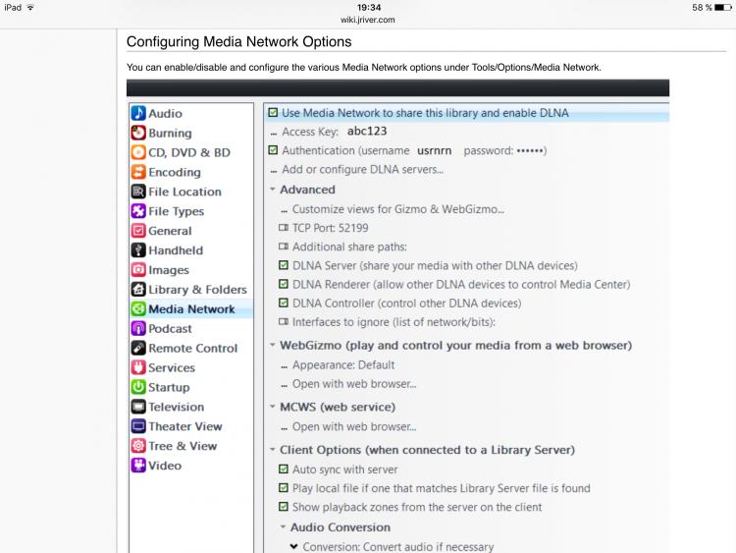Click the TCP Port 52199 field

pos(330,228)
